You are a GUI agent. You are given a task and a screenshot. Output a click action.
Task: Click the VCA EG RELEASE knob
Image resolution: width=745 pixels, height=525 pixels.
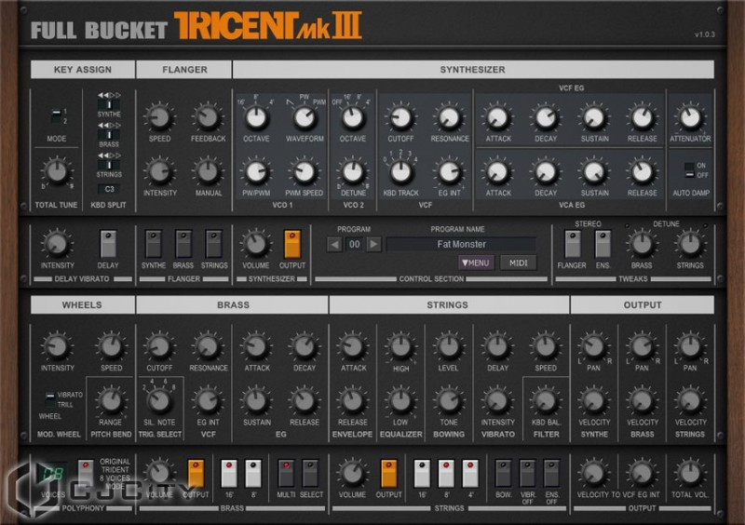point(642,172)
